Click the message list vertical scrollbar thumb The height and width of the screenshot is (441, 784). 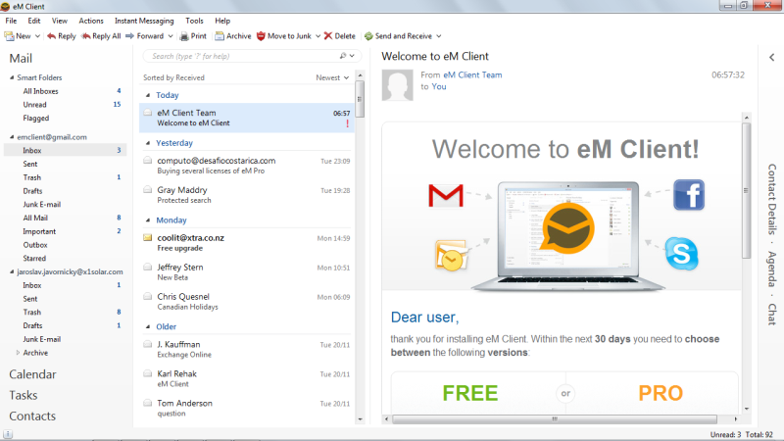[360, 99]
